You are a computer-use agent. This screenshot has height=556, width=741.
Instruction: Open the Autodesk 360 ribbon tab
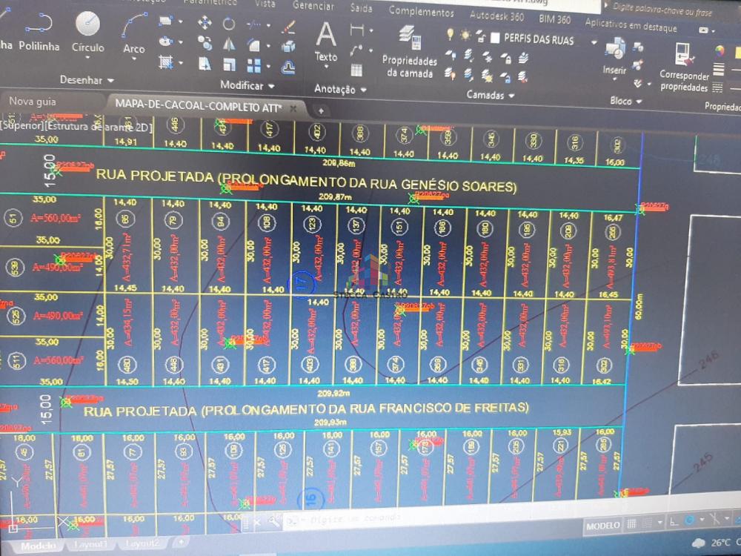496,16
